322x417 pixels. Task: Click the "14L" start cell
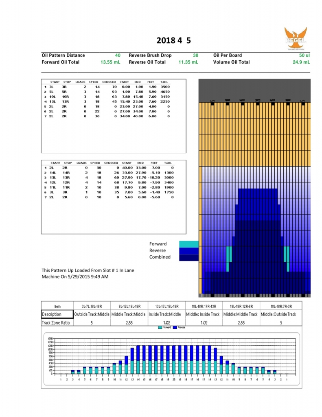pos(53,173)
